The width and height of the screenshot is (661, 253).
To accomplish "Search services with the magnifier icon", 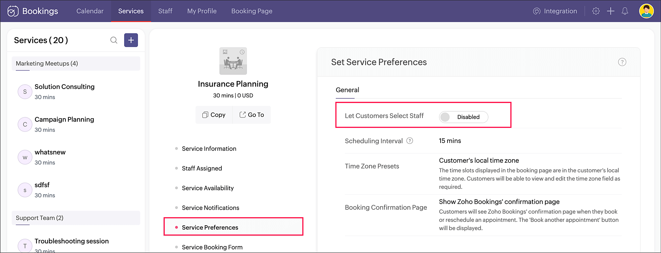I will click(x=114, y=40).
